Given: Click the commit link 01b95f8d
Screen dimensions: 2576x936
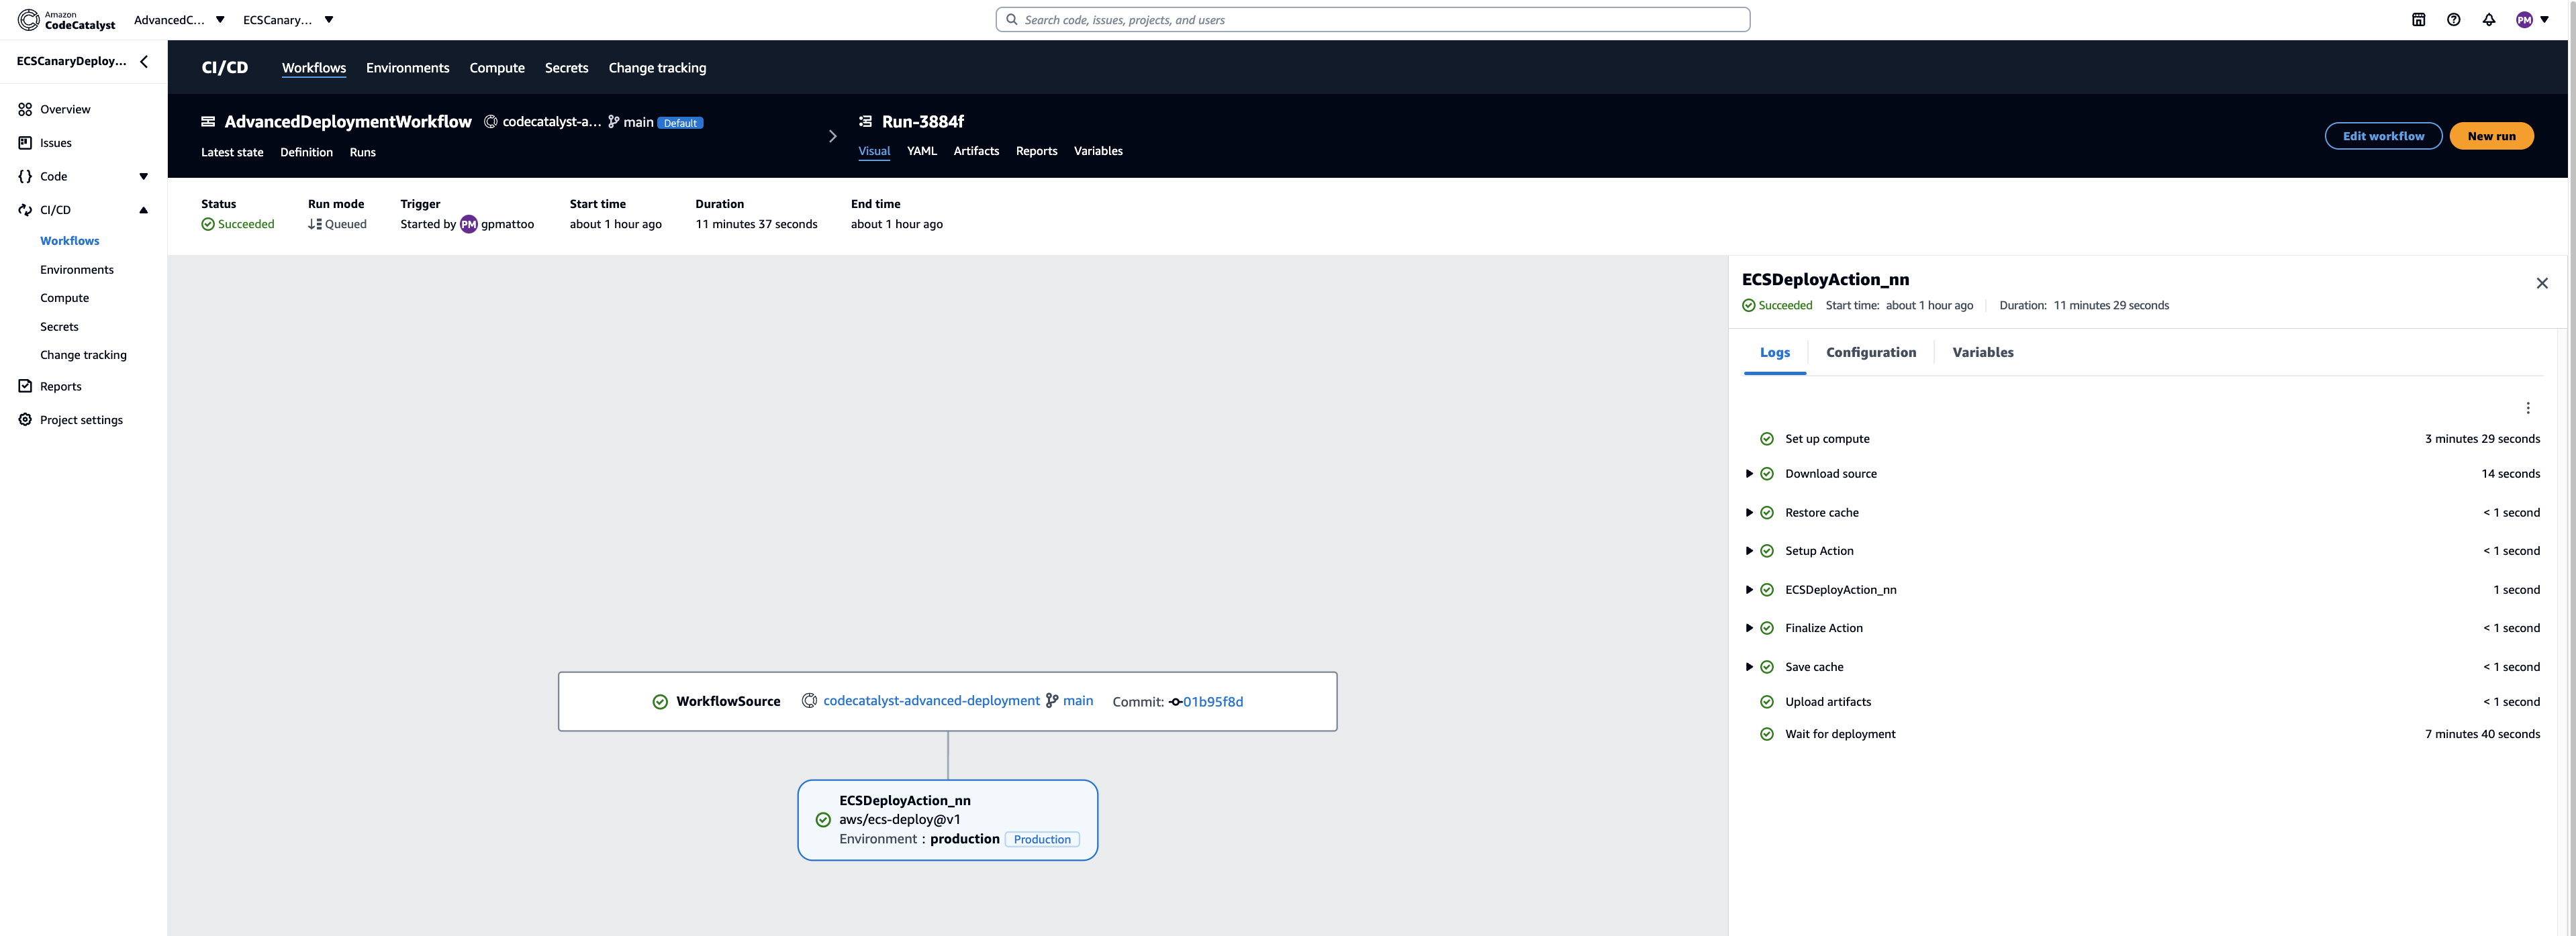Looking at the screenshot, I should [1212, 701].
